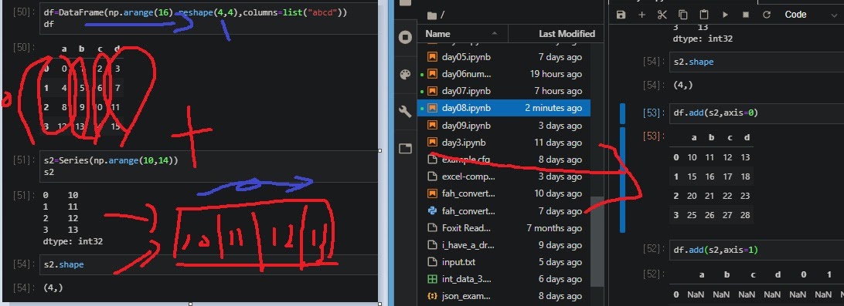Click the df.add(s2,axis=0) code cell
The width and height of the screenshot is (844, 306).
[756, 113]
